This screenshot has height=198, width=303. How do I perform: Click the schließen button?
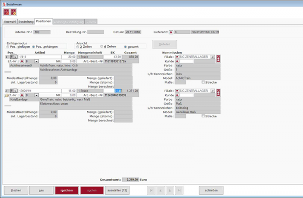click(211, 190)
